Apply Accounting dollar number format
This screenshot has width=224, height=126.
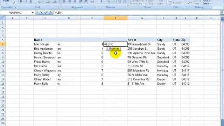click(101, 1)
